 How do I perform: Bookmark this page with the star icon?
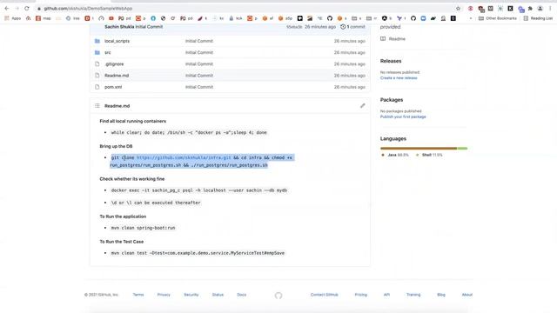pos(458,9)
